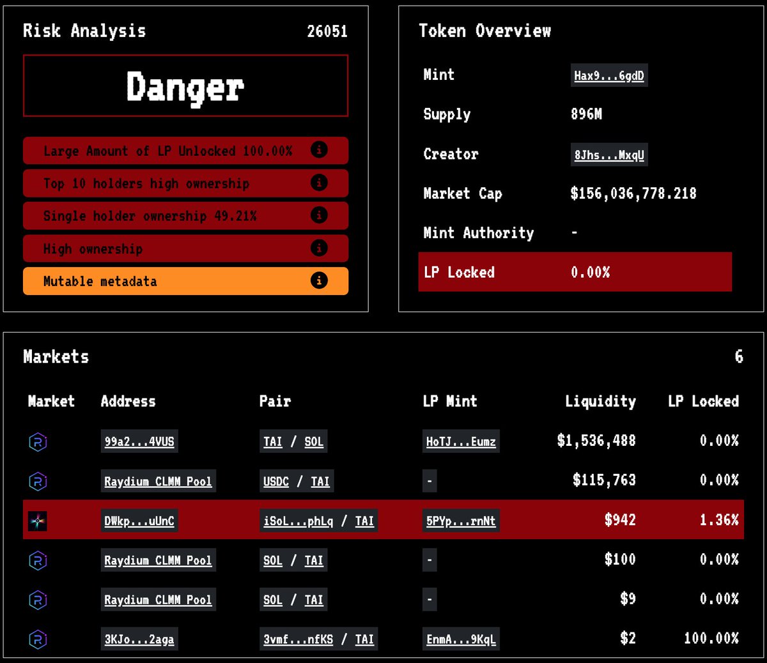Click the info icon on Single holder ownership 49.21%
Viewport: 767px width, 663px height.
(x=319, y=216)
